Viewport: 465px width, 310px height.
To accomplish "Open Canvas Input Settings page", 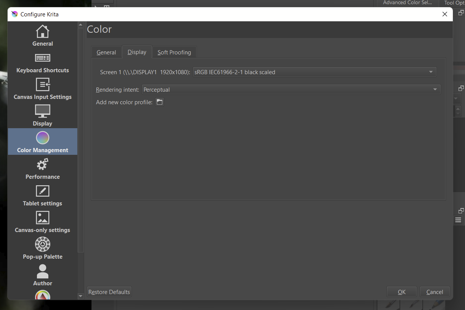I will pos(43,89).
